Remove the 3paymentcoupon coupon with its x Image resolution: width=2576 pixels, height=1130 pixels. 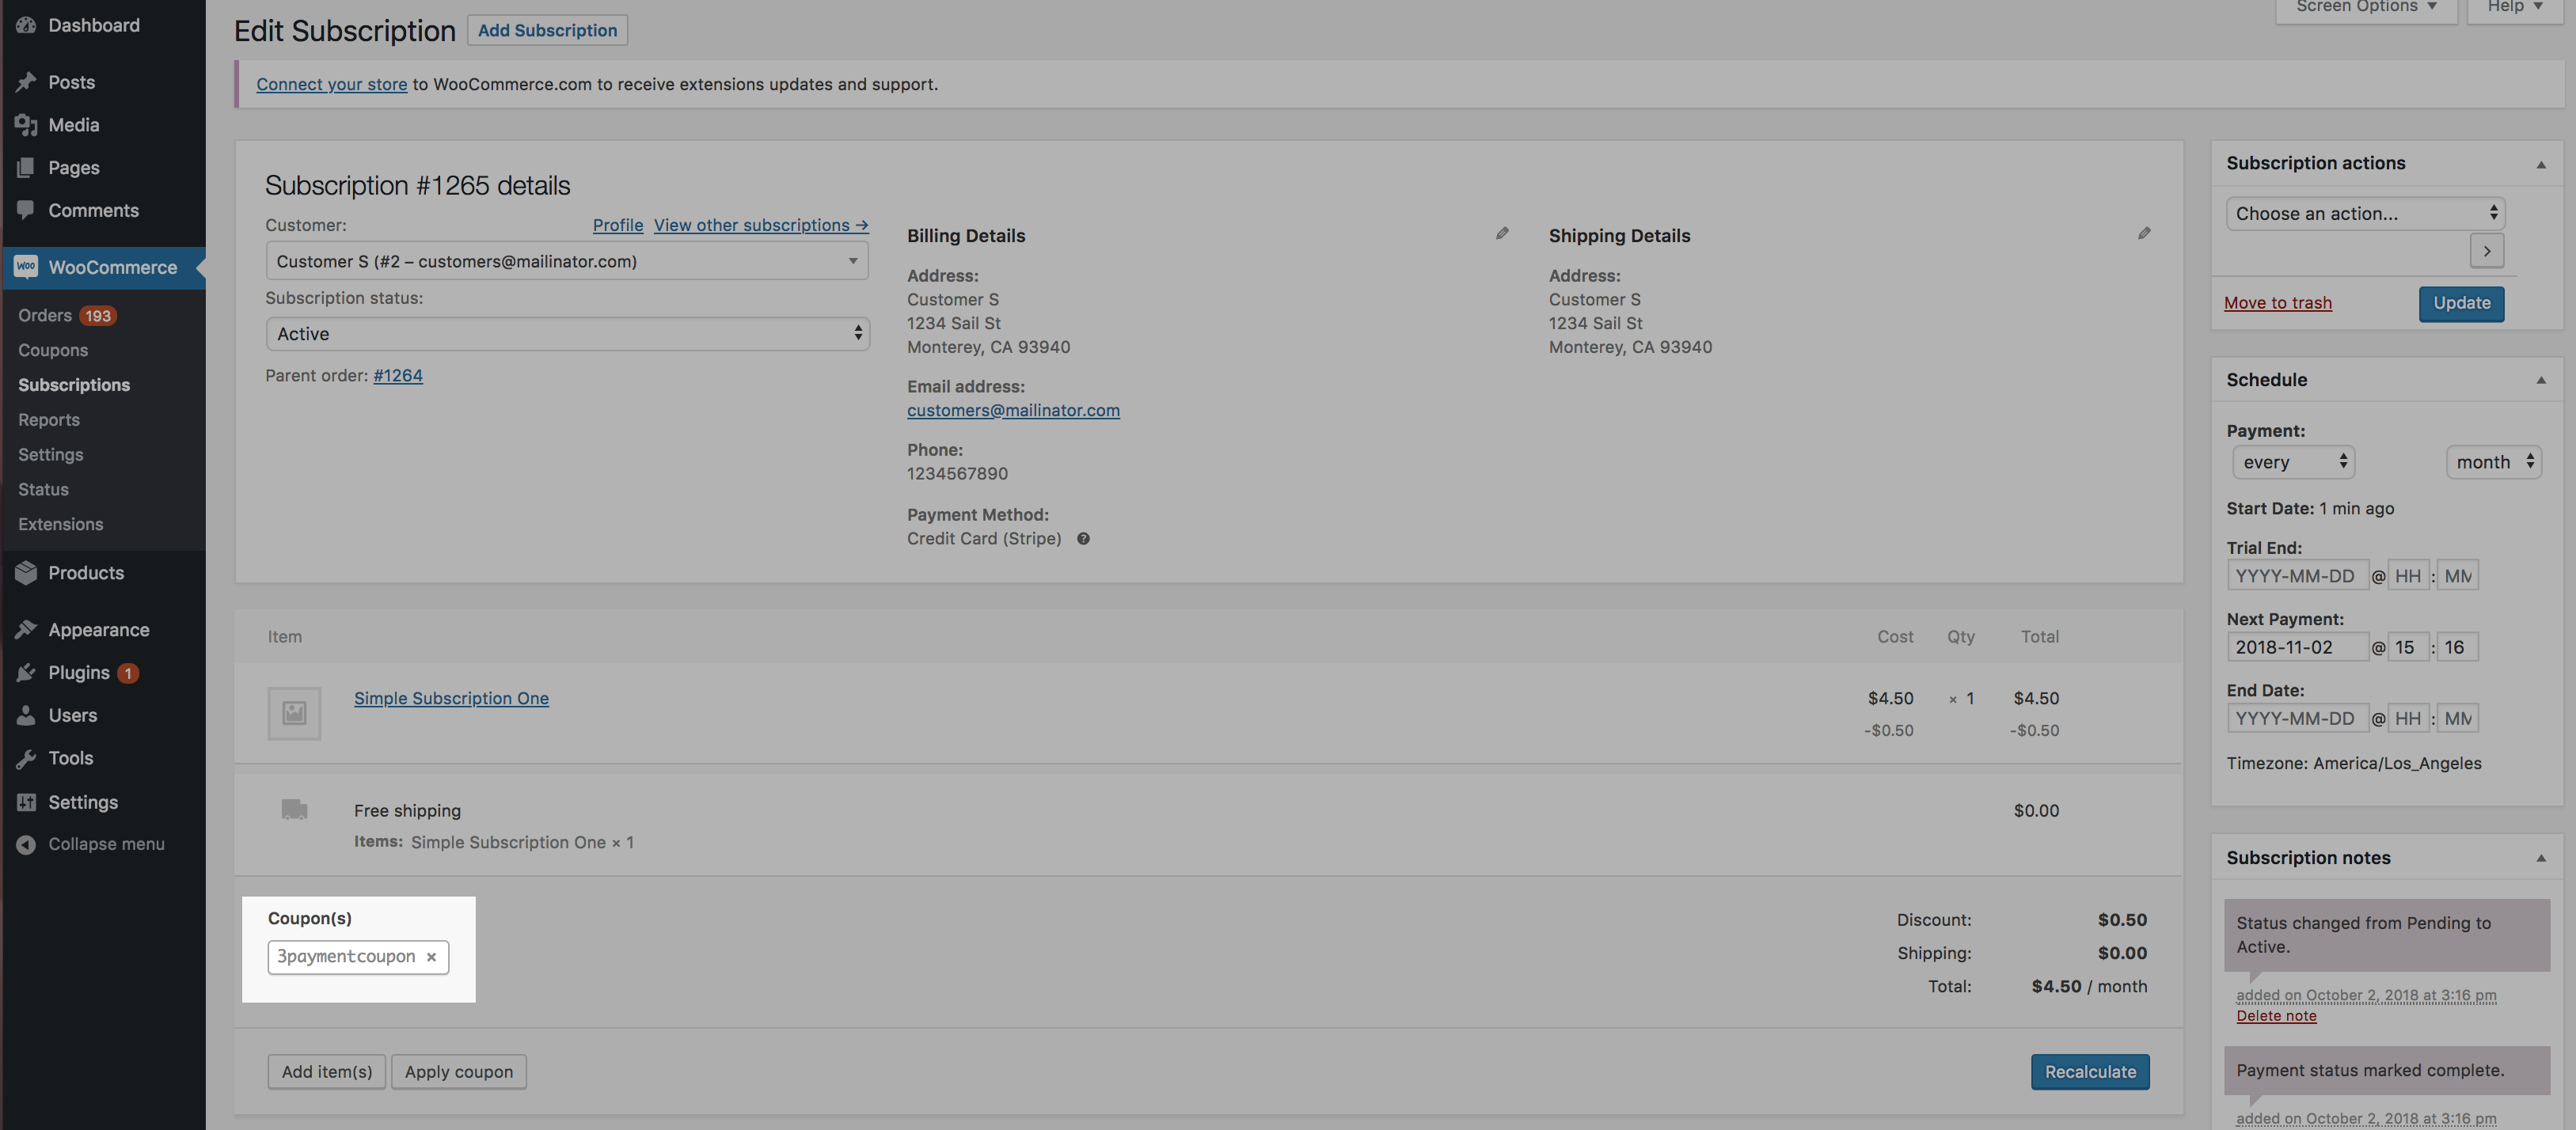click(x=432, y=957)
